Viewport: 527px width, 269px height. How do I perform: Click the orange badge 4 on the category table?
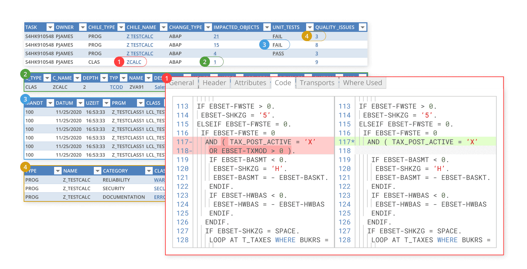pos(25,168)
